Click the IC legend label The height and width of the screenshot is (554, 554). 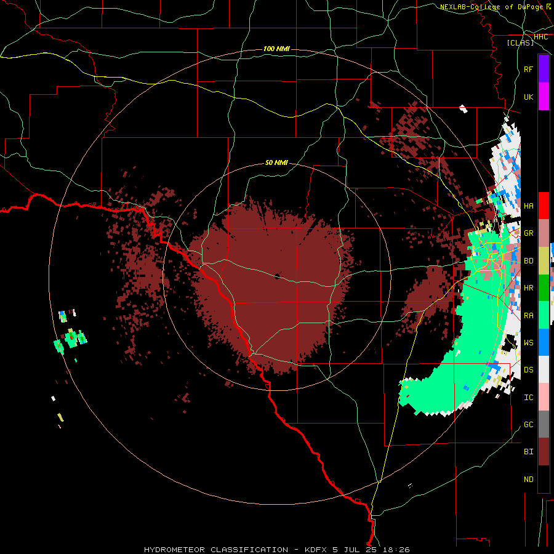528,398
